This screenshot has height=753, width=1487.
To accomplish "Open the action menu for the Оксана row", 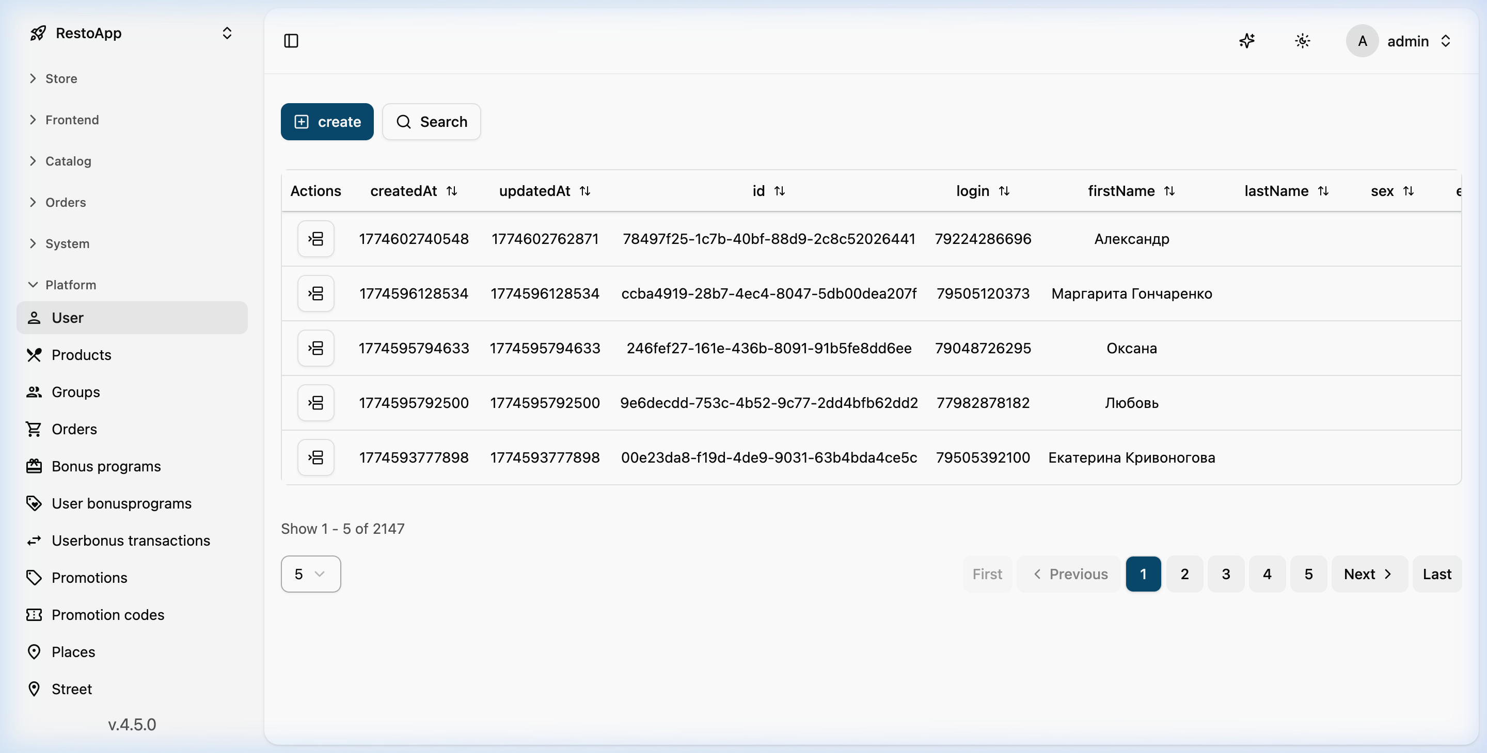I will [316, 348].
